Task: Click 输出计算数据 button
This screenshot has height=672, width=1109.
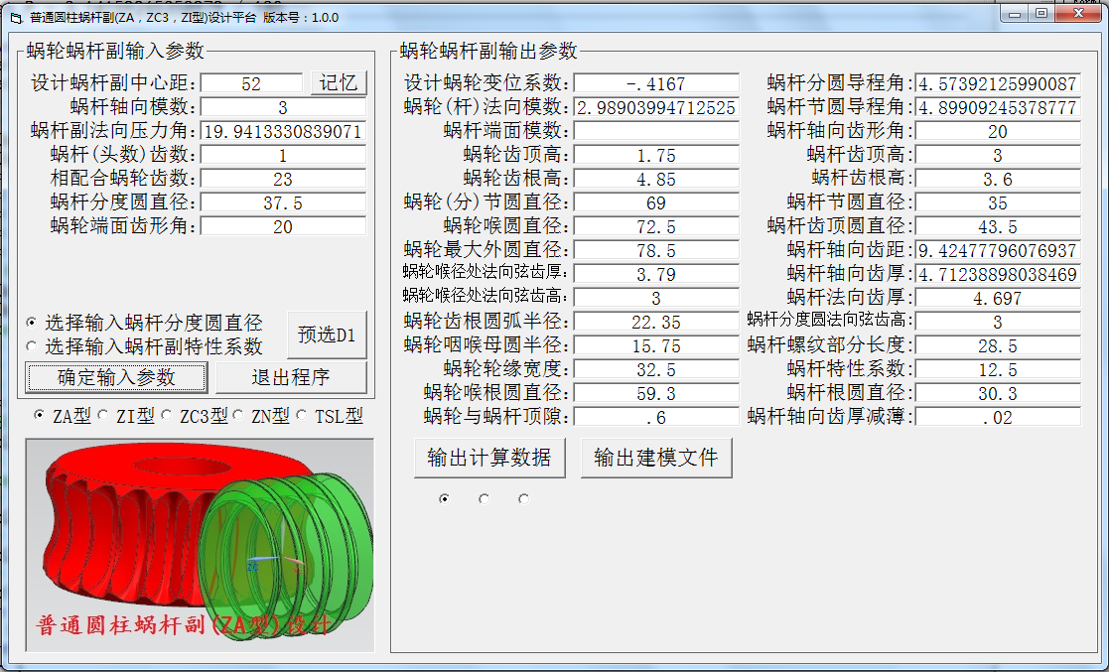Action: (x=489, y=458)
